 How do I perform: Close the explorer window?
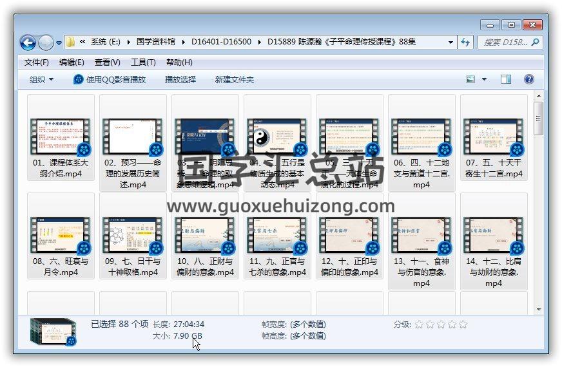pos(532,25)
